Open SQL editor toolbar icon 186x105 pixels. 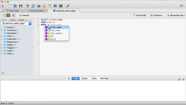[x=39, y=6]
